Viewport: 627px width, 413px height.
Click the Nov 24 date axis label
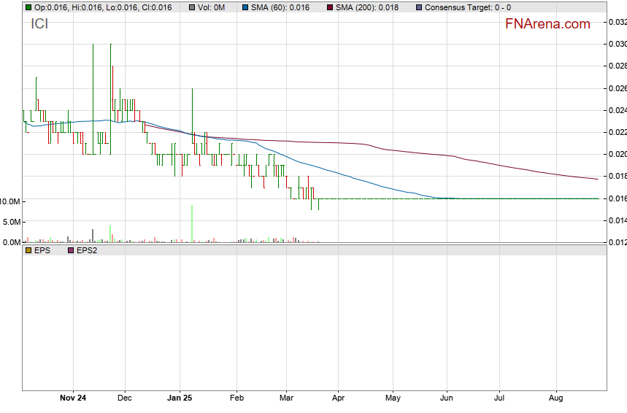73,398
